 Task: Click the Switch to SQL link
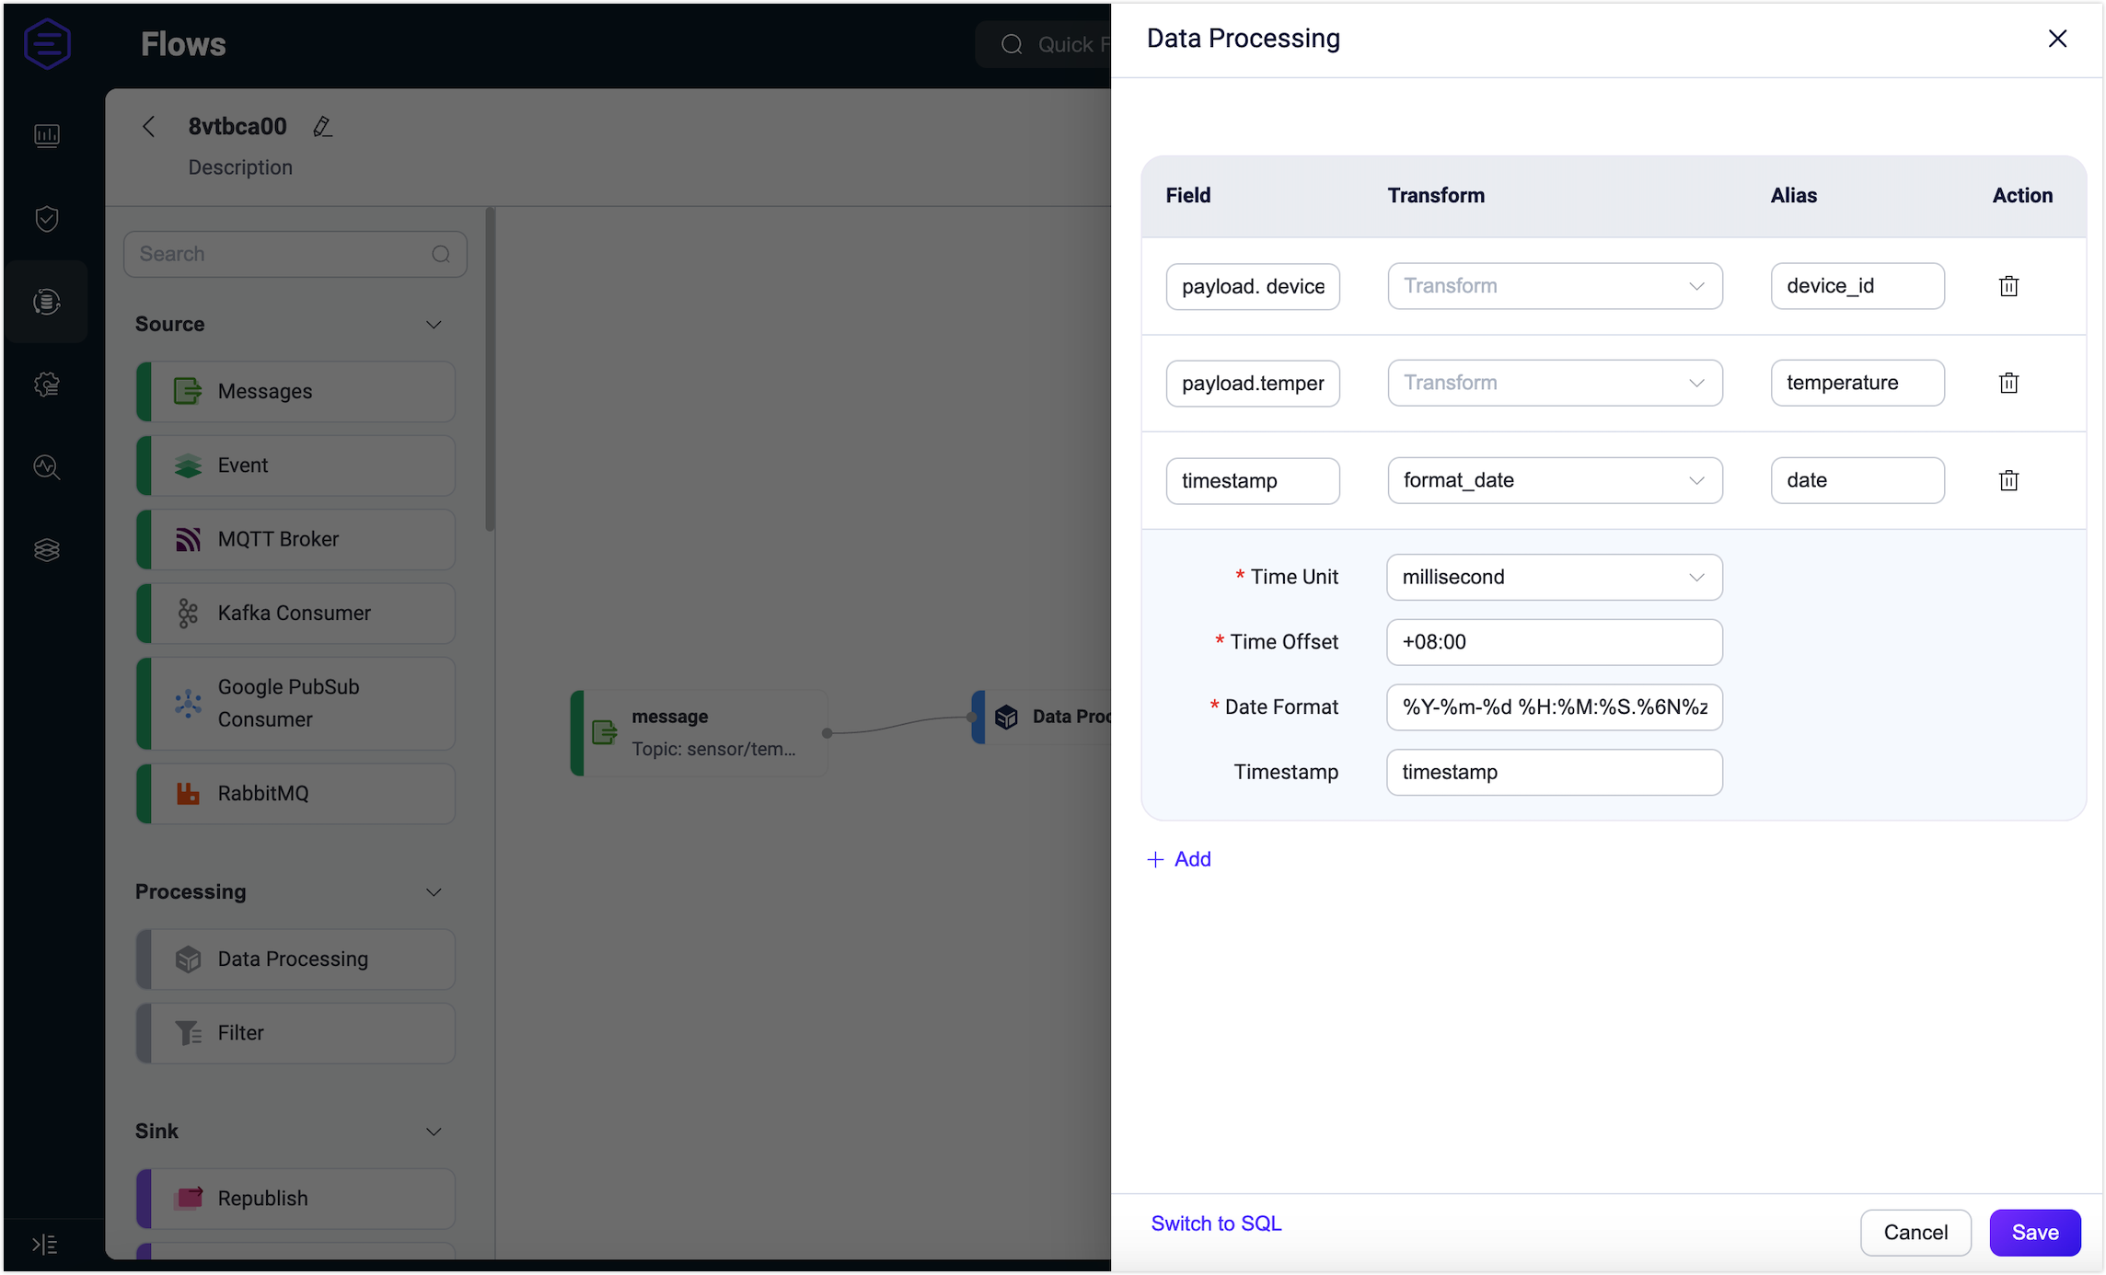click(1216, 1223)
